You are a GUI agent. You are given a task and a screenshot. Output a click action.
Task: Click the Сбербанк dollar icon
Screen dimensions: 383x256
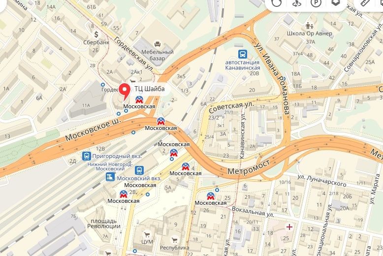pos(96,34)
